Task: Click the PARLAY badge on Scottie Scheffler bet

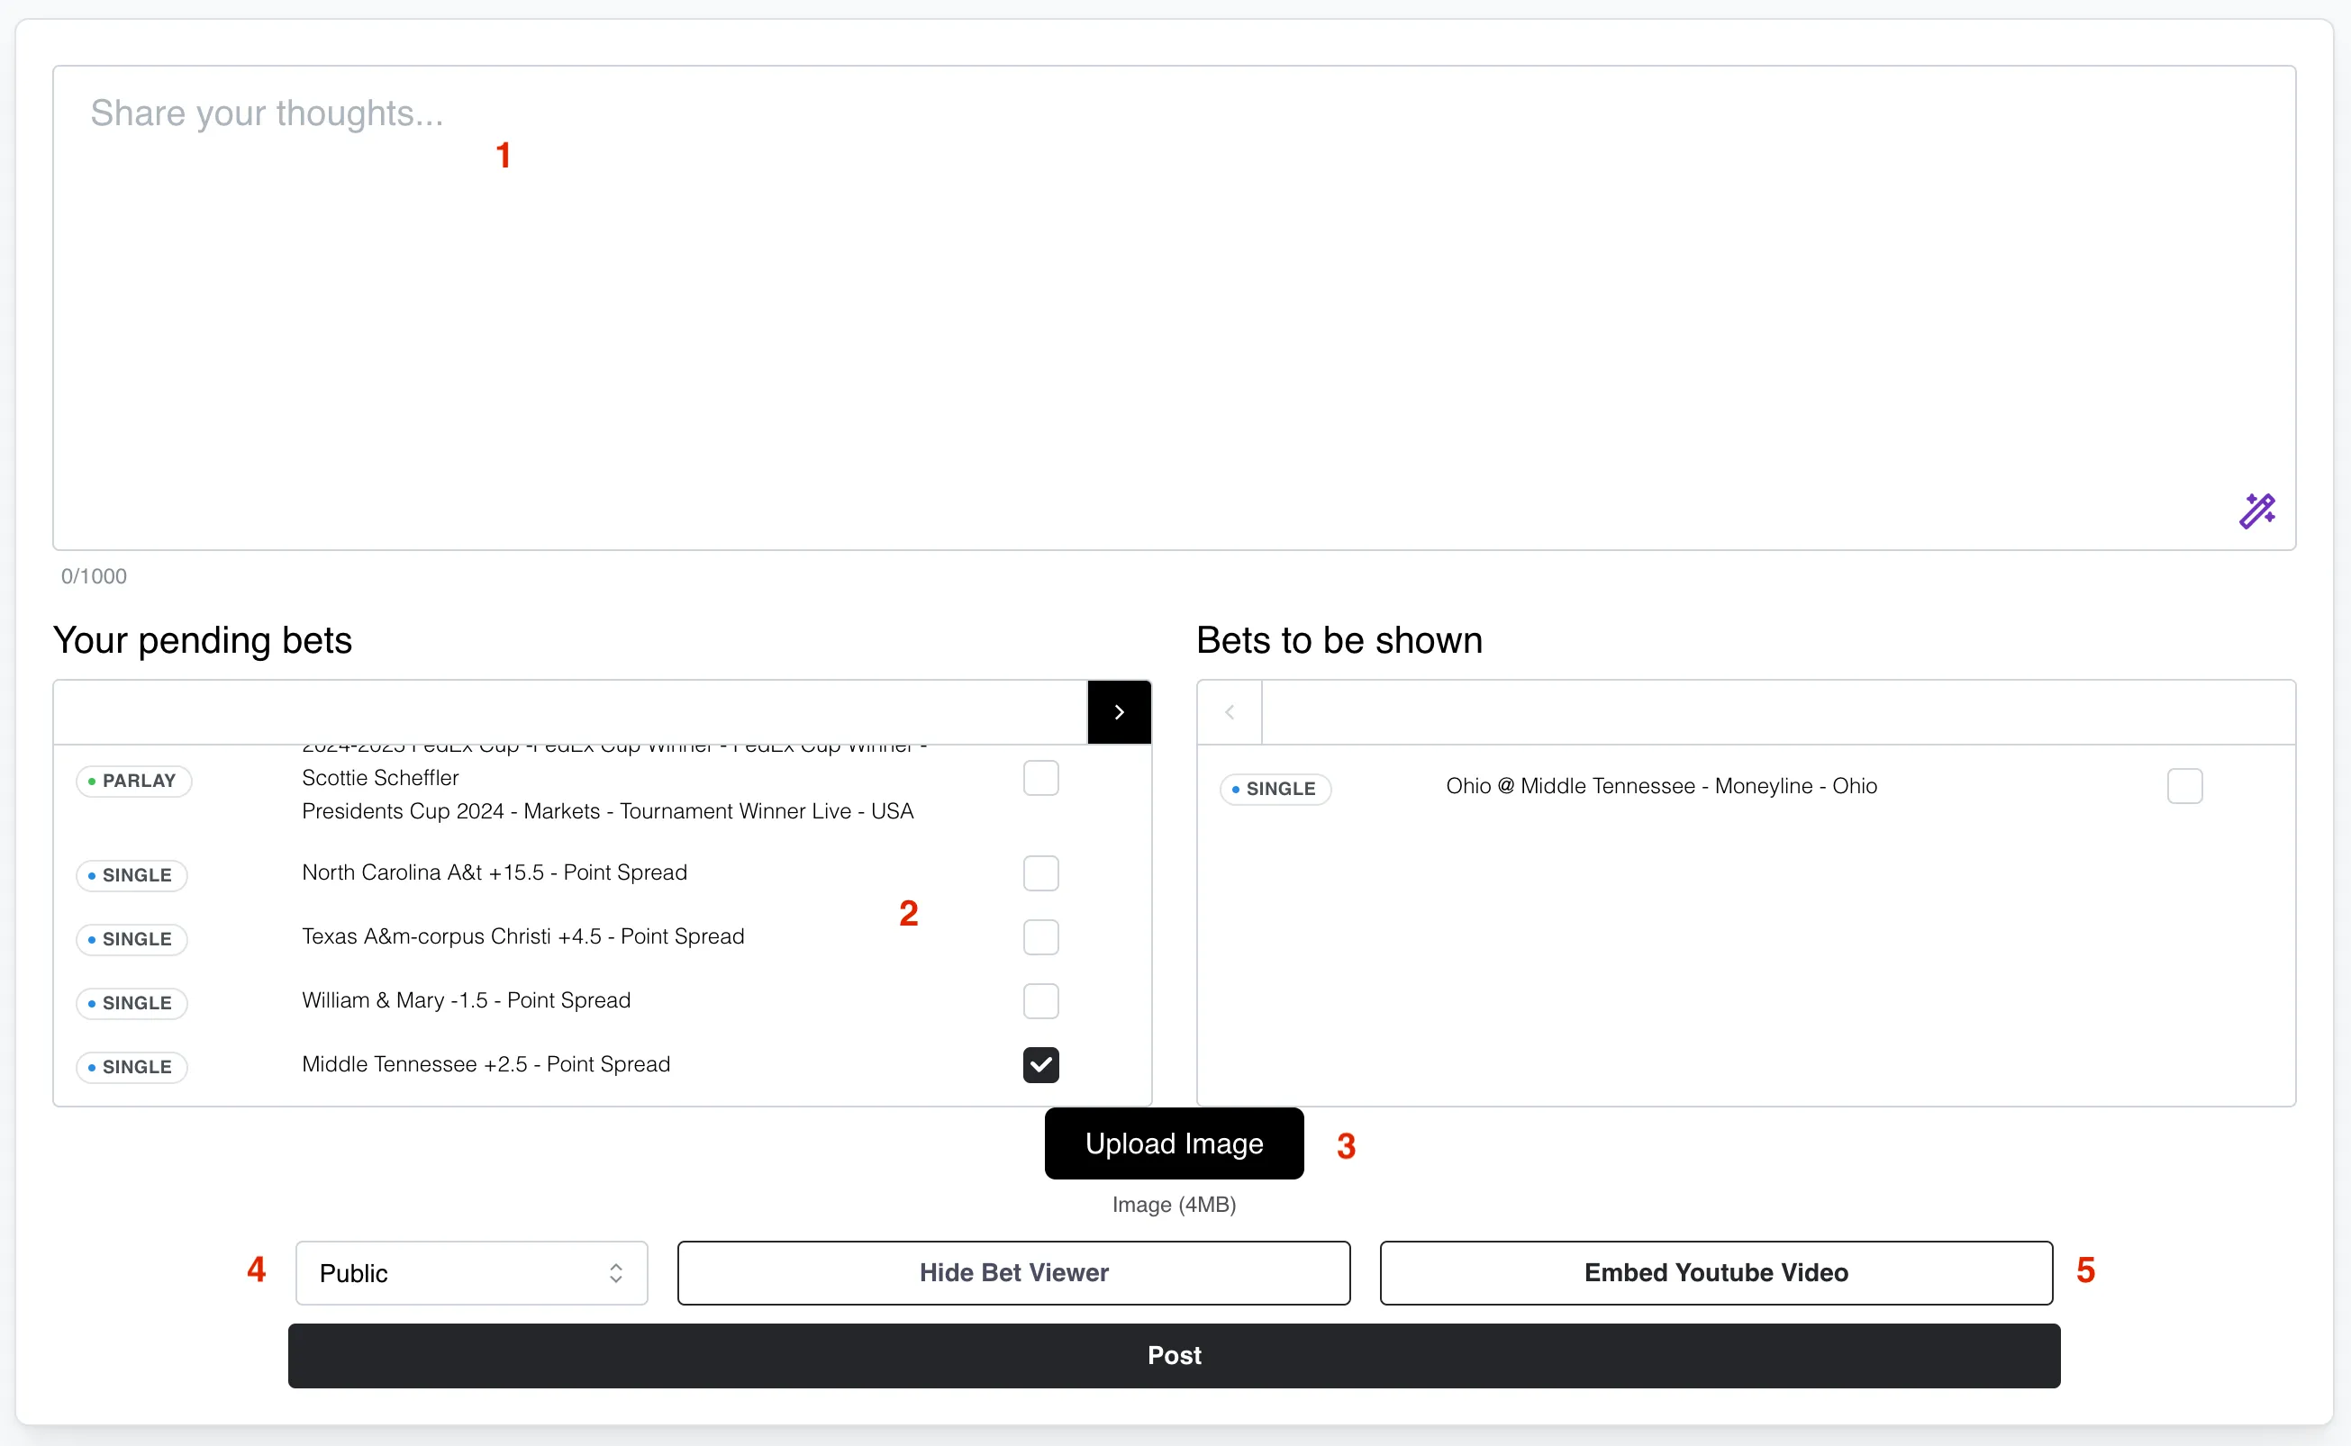Action: 134,781
